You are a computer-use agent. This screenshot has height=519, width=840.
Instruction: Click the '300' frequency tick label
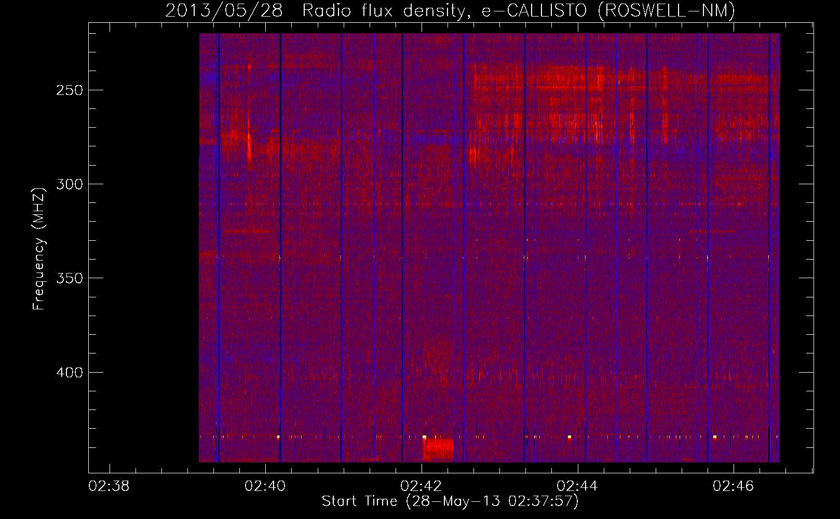point(70,184)
